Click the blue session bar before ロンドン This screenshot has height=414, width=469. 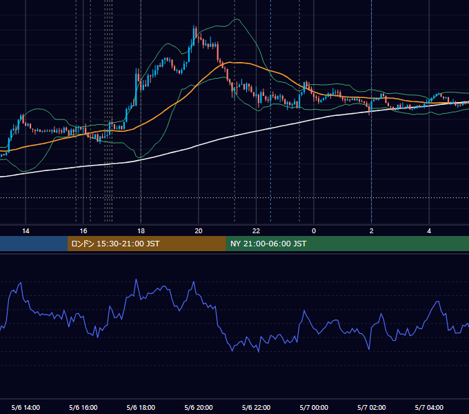34,244
